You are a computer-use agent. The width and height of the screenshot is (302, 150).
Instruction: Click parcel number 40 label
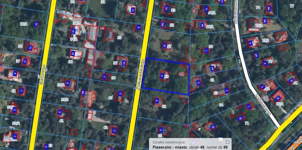point(110,98)
